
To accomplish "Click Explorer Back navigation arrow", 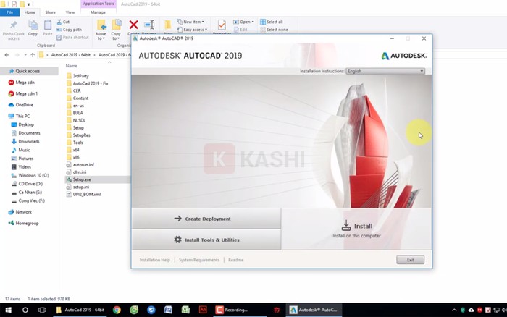I will coord(7,55).
